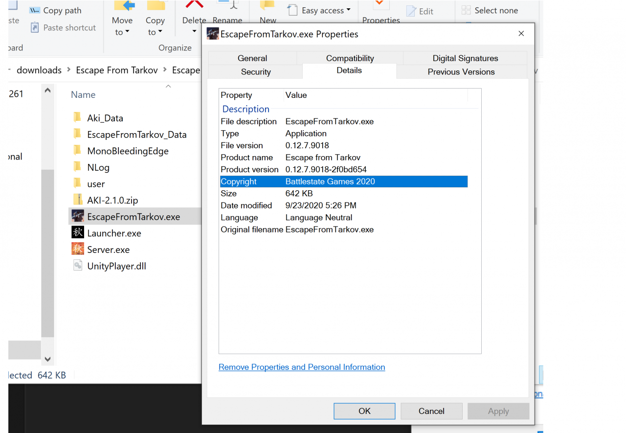Click the Server.exe file name
The width and height of the screenshot is (626, 433).
pyautogui.click(x=108, y=250)
